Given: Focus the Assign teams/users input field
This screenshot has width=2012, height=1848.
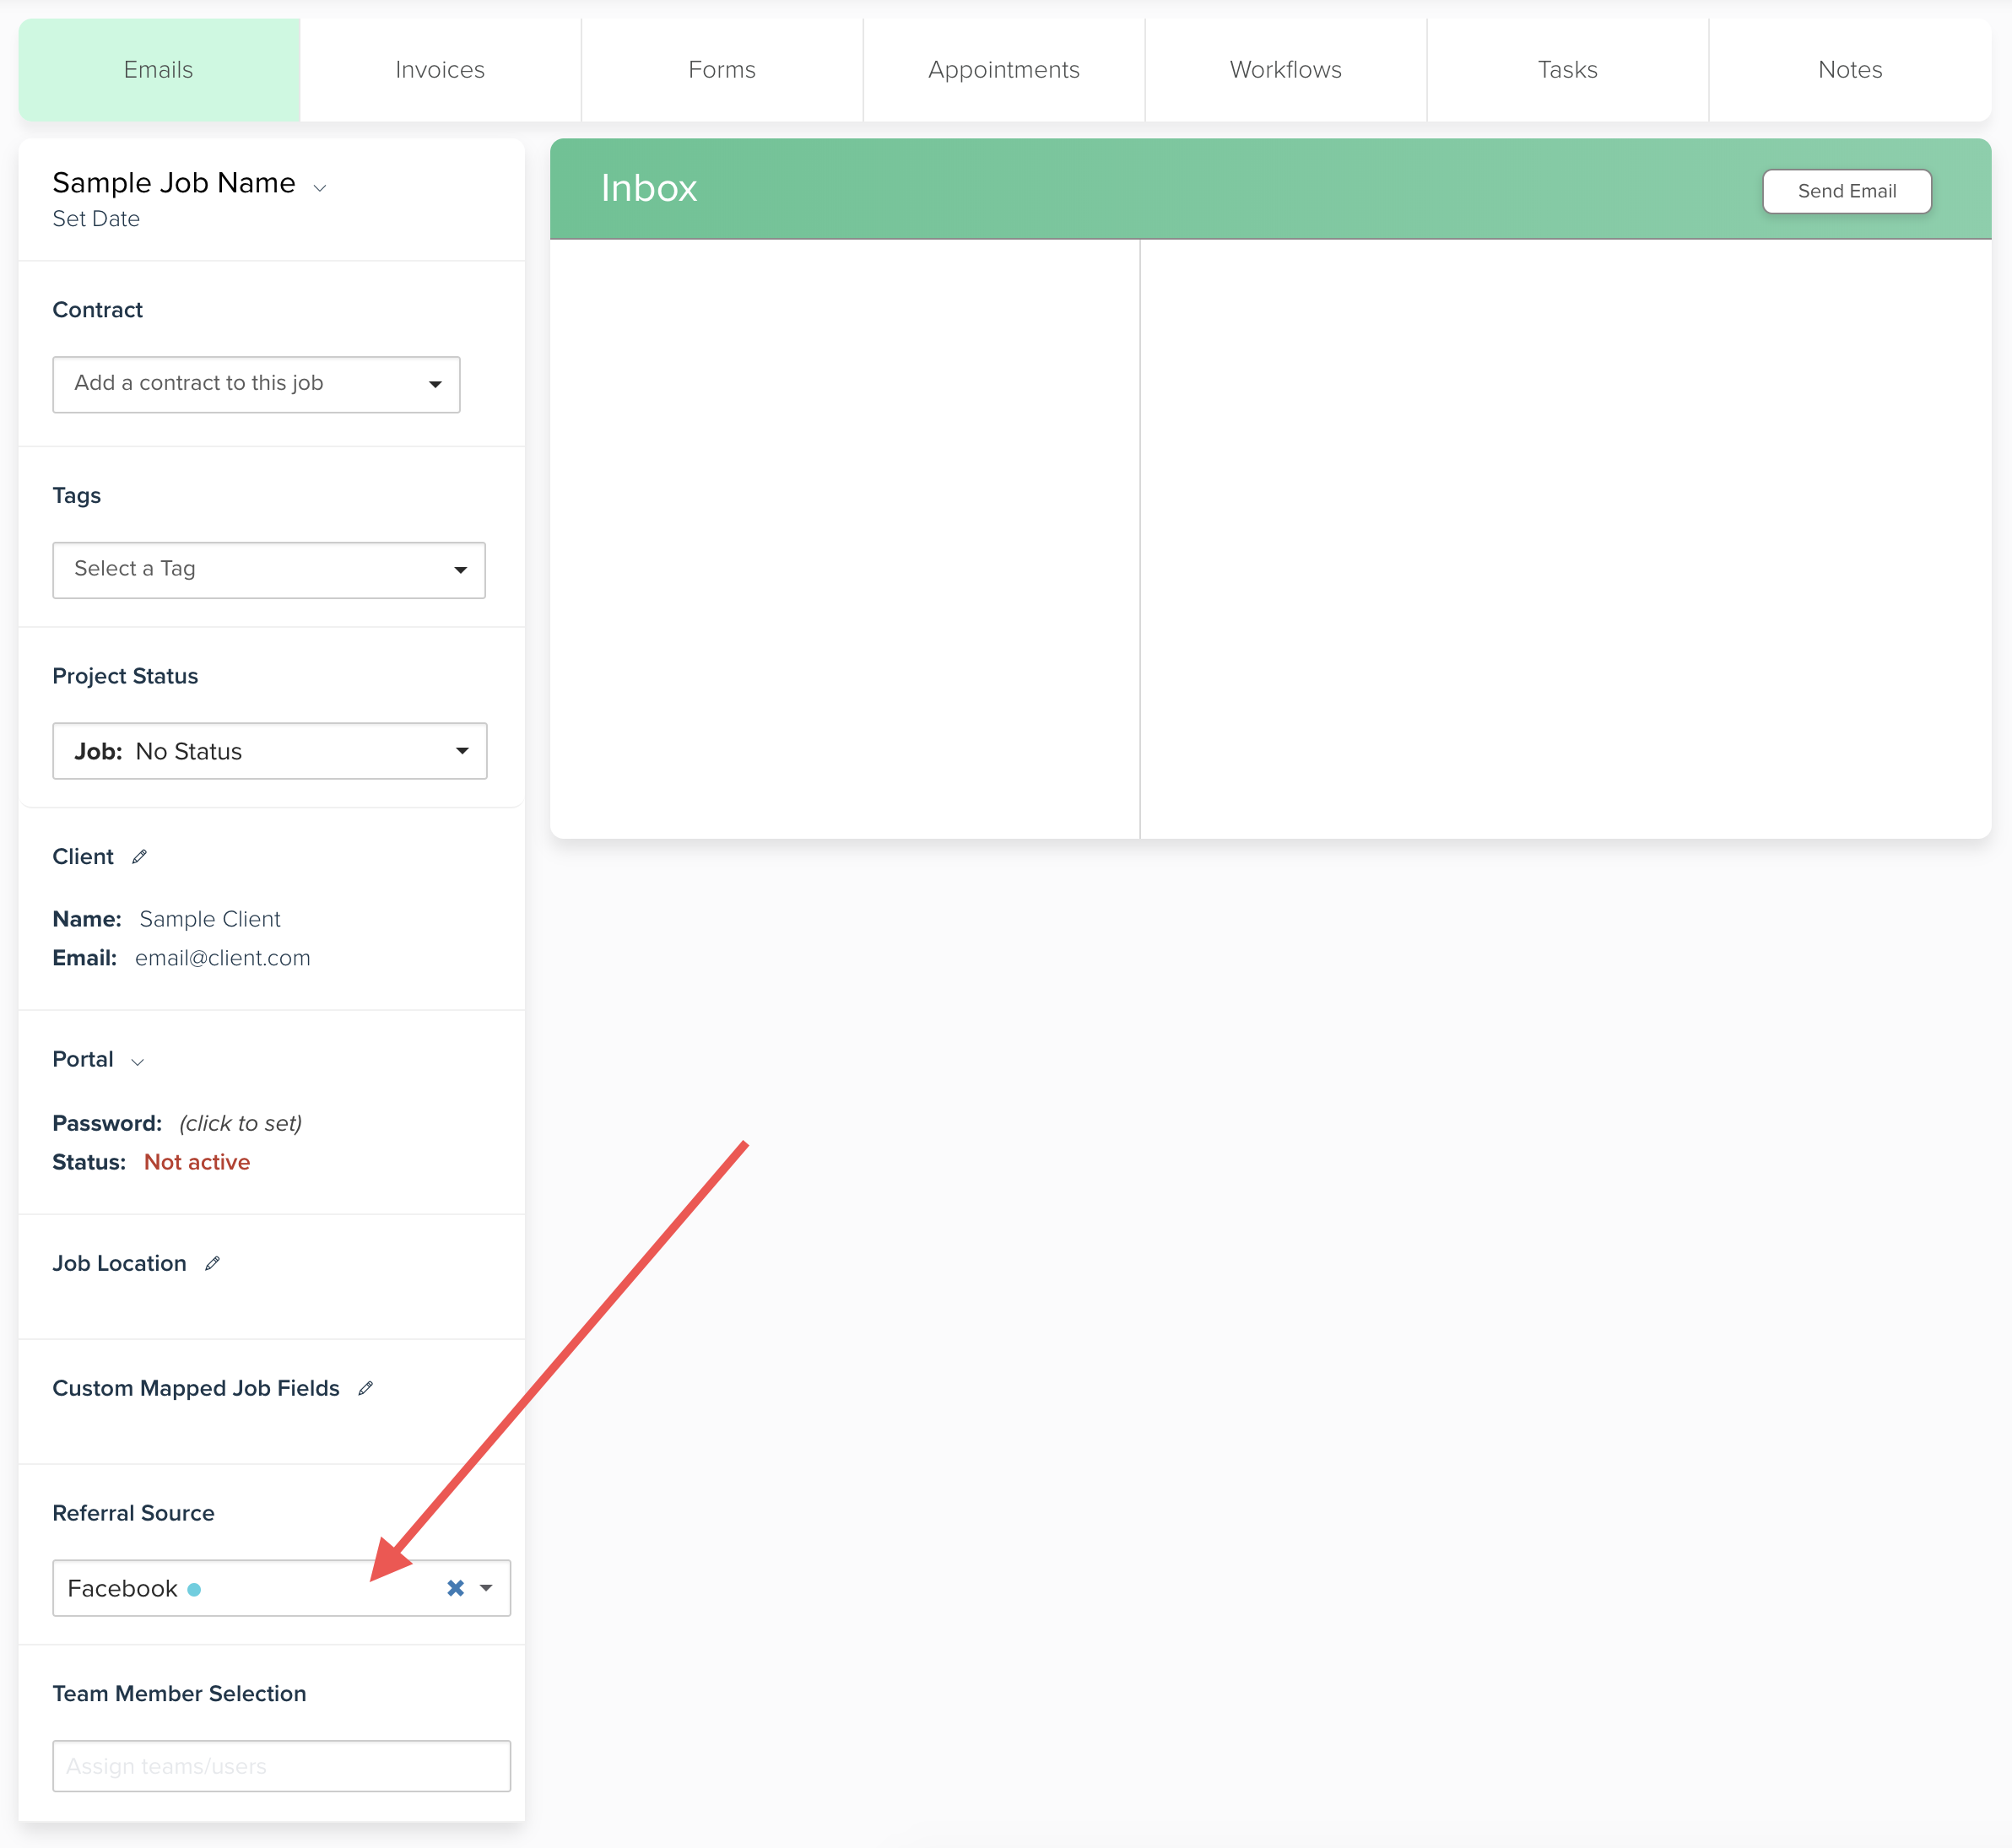Looking at the screenshot, I should click(281, 1766).
